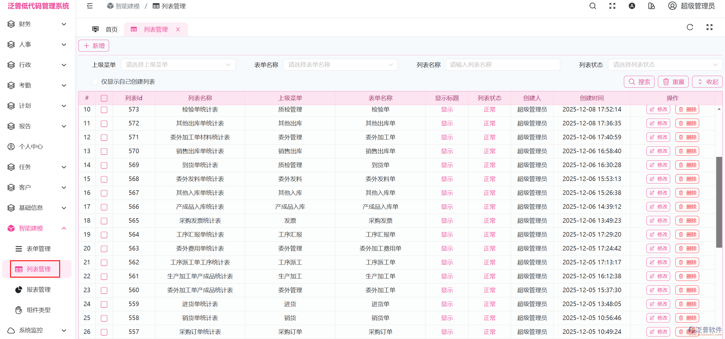Enable 仅显示自己创建列表 checkbox

pyautogui.click(x=95, y=81)
